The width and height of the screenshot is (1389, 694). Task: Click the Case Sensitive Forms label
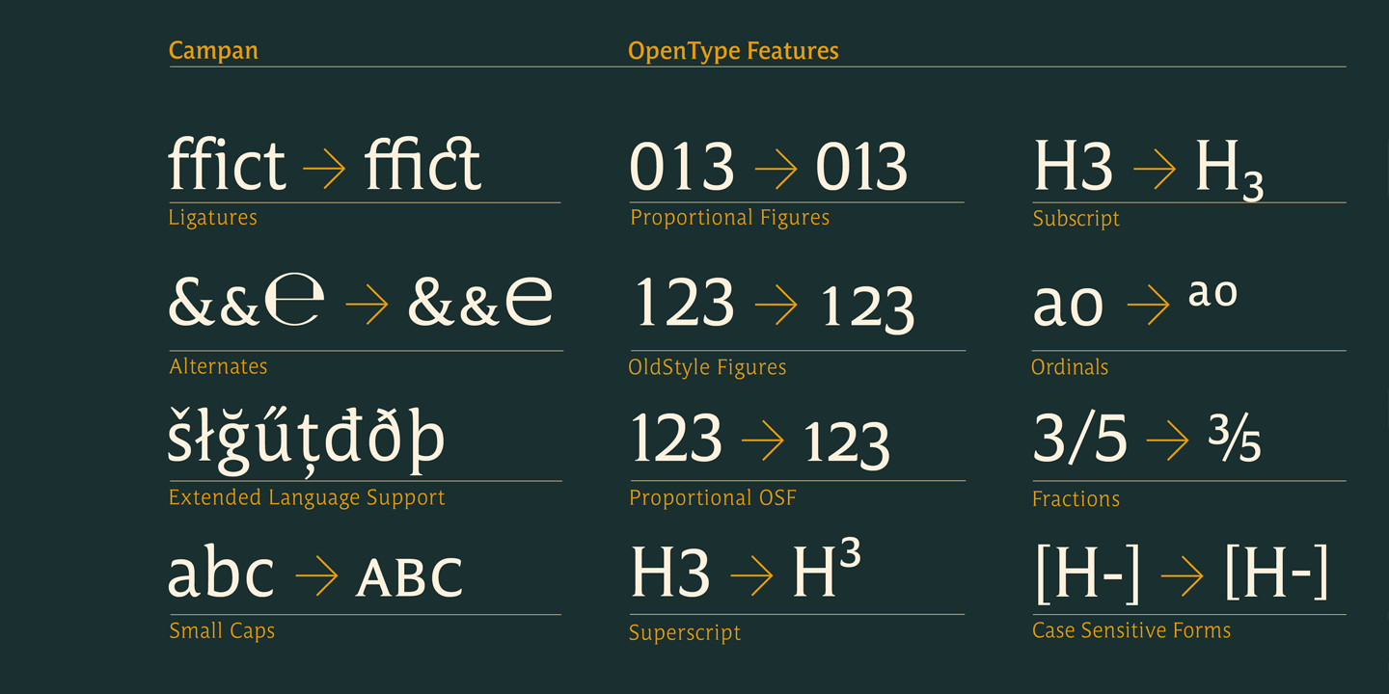coord(1131,630)
